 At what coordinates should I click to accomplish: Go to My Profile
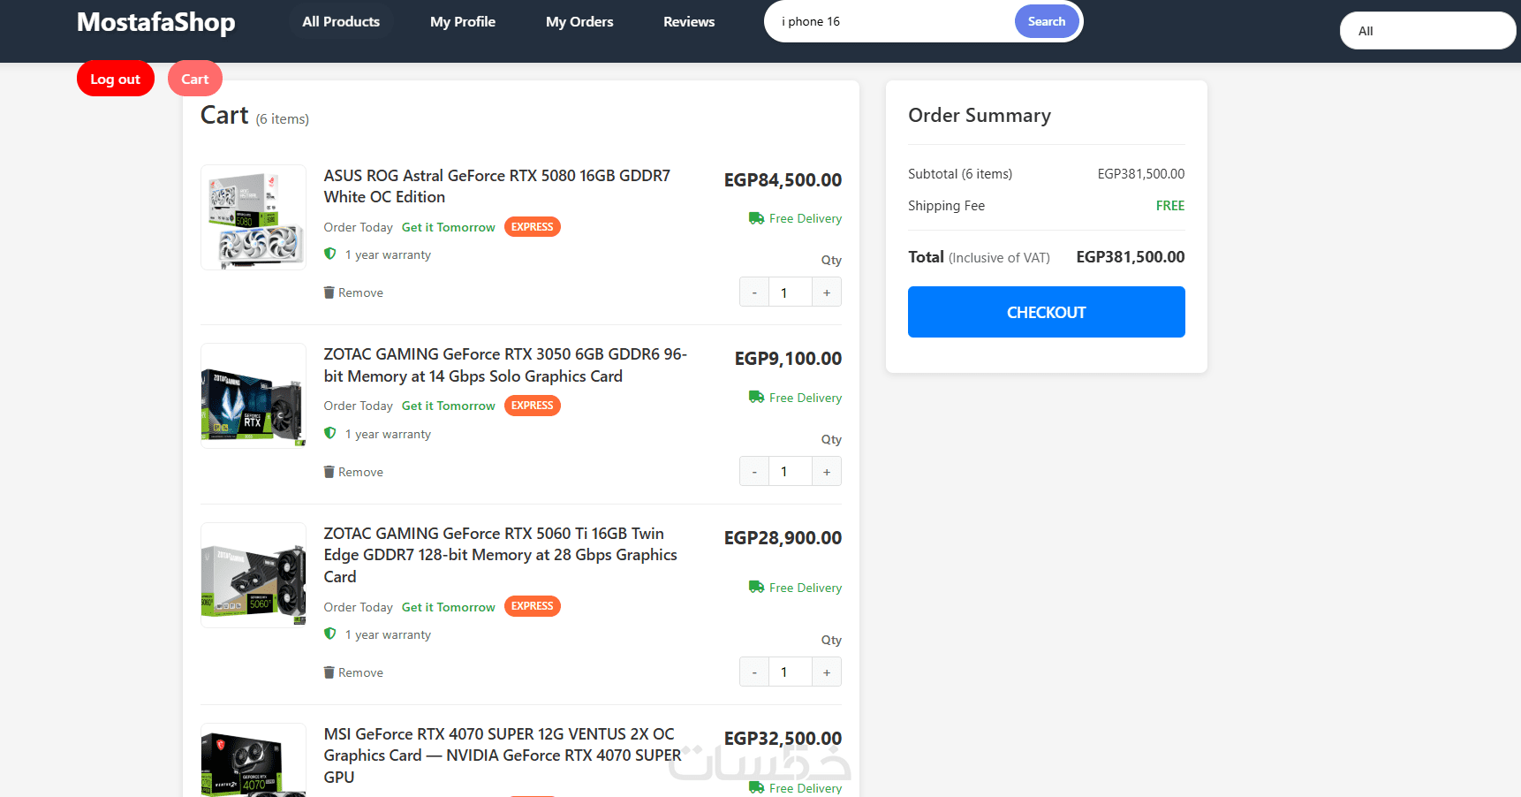pyautogui.click(x=463, y=22)
